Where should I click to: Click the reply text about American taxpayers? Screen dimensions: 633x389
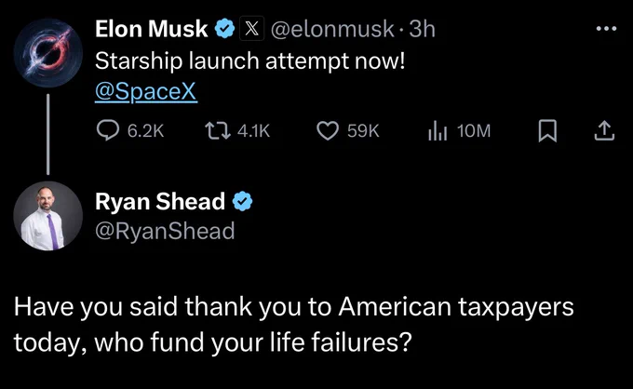(x=293, y=325)
